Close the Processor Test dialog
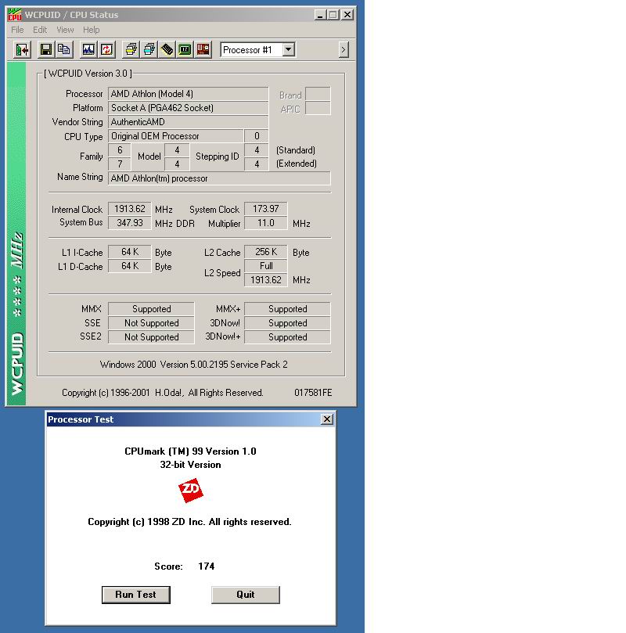The image size is (626, 633). (327, 419)
